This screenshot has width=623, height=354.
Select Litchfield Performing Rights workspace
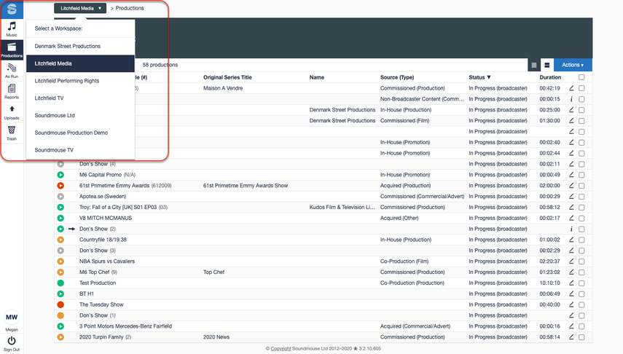[80, 81]
